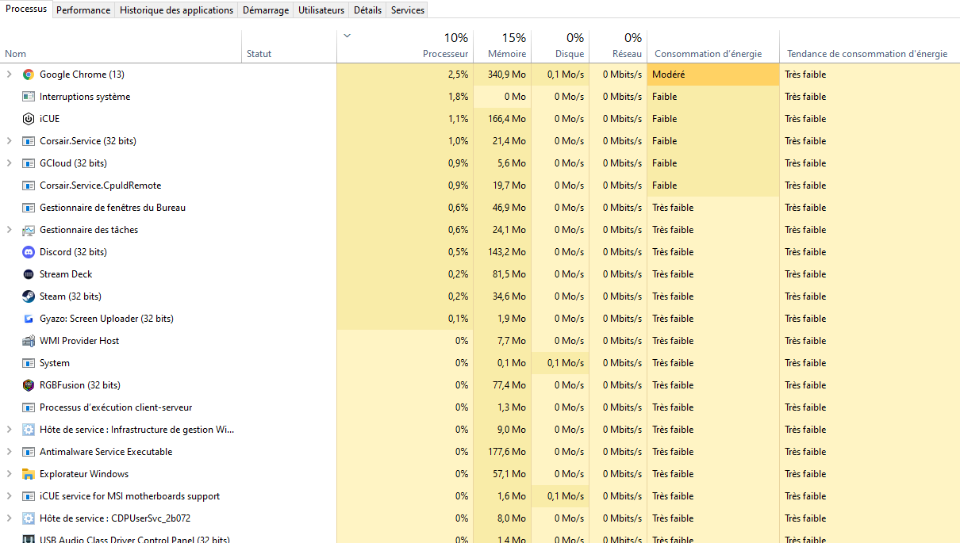This screenshot has height=543, width=960.
Task: Click the 340,9 Mo memory value
Action: (x=506, y=75)
